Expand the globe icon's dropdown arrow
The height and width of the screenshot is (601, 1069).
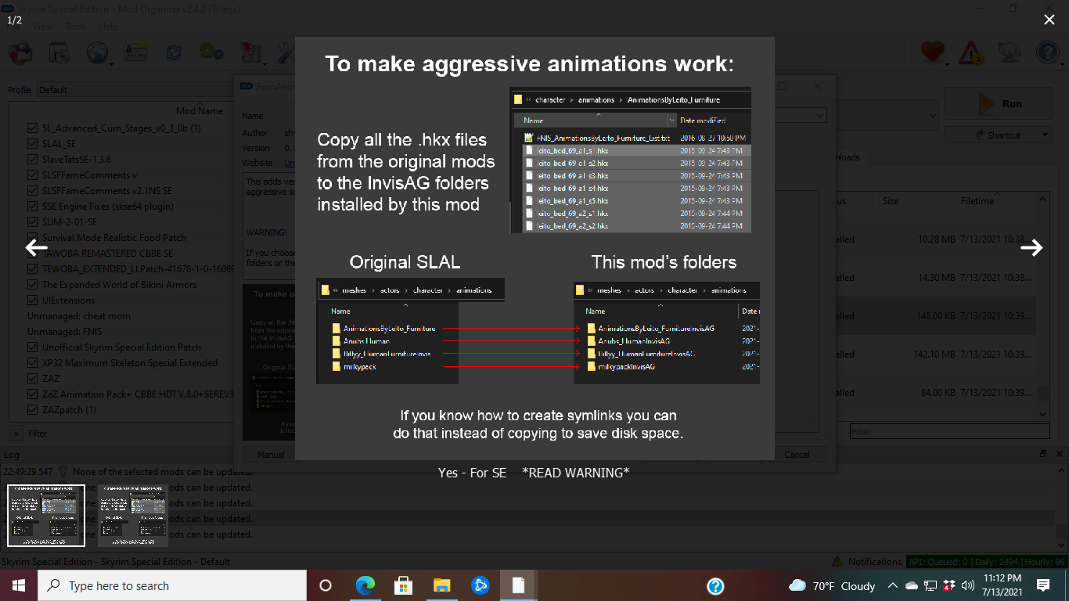point(112,63)
